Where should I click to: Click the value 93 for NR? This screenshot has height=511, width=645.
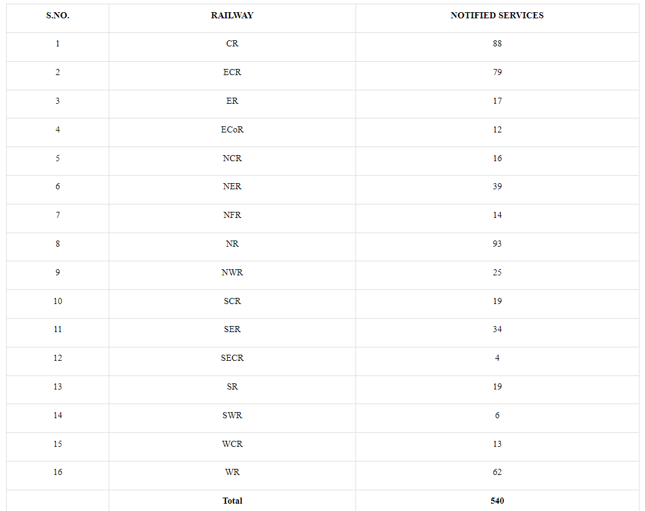click(x=497, y=244)
